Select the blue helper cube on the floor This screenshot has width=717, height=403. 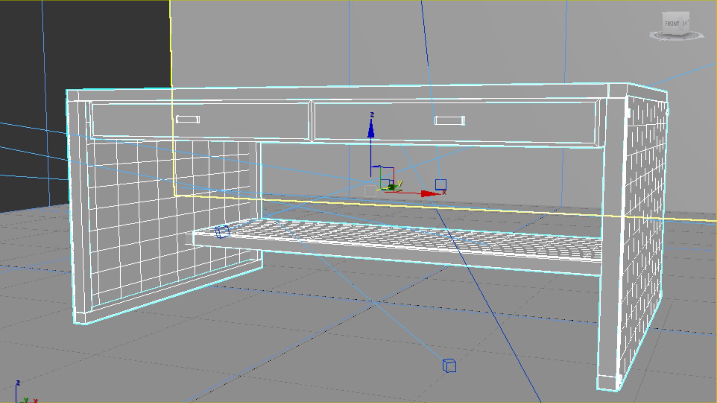pos(449,365)
